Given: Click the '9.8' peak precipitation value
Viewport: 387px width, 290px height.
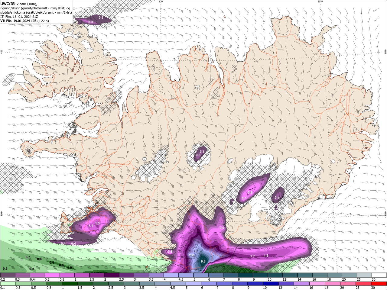Looking at the screenshot, I should tap(203, 261).
